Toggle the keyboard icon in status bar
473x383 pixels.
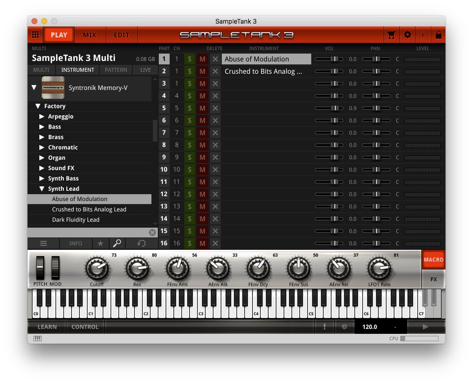click(37, 338)
